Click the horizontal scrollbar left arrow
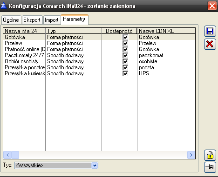 coord(7,155)
